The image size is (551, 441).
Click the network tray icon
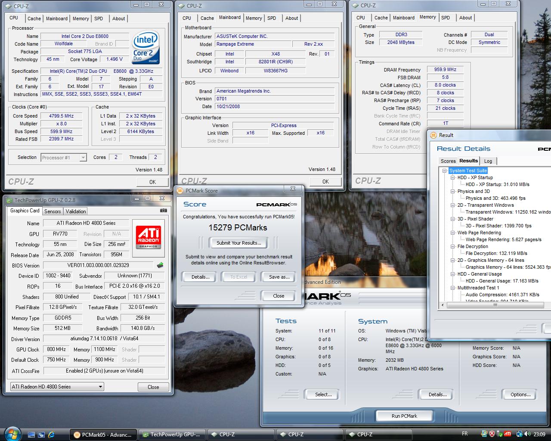pyautogui.click(x=519, y=434)
